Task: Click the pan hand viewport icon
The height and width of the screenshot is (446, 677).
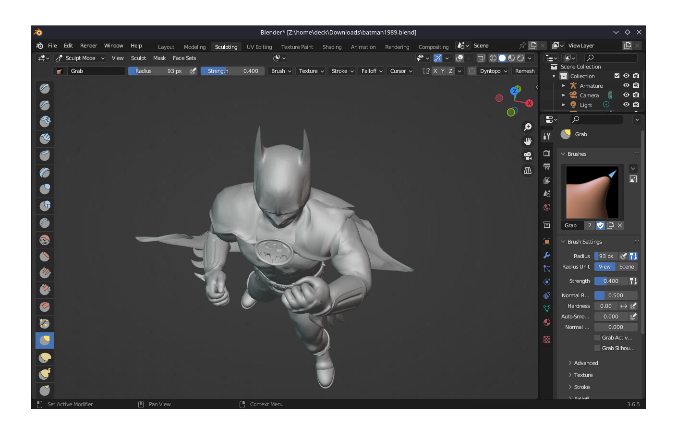Action: [528, 141]
